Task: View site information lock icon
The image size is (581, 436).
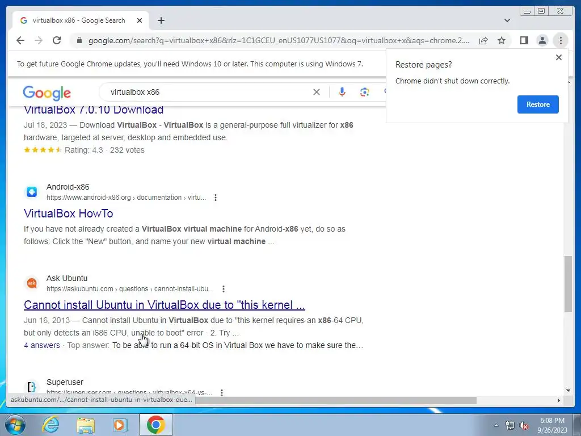Action: point(79,40)
